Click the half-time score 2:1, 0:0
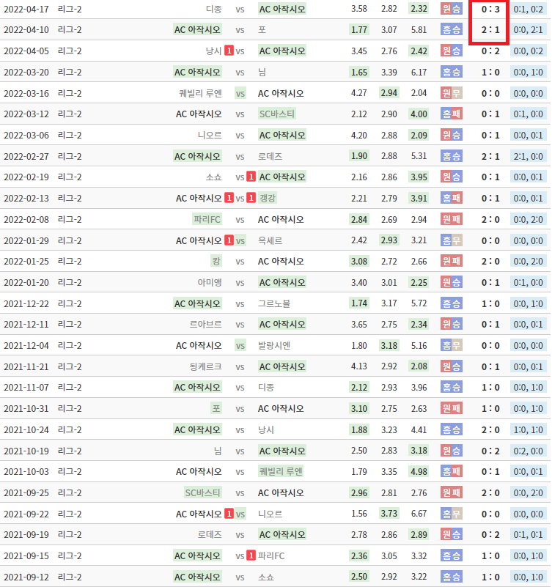Screen dimensions: 552x587 pyautogui.click(x=528, y=156)
